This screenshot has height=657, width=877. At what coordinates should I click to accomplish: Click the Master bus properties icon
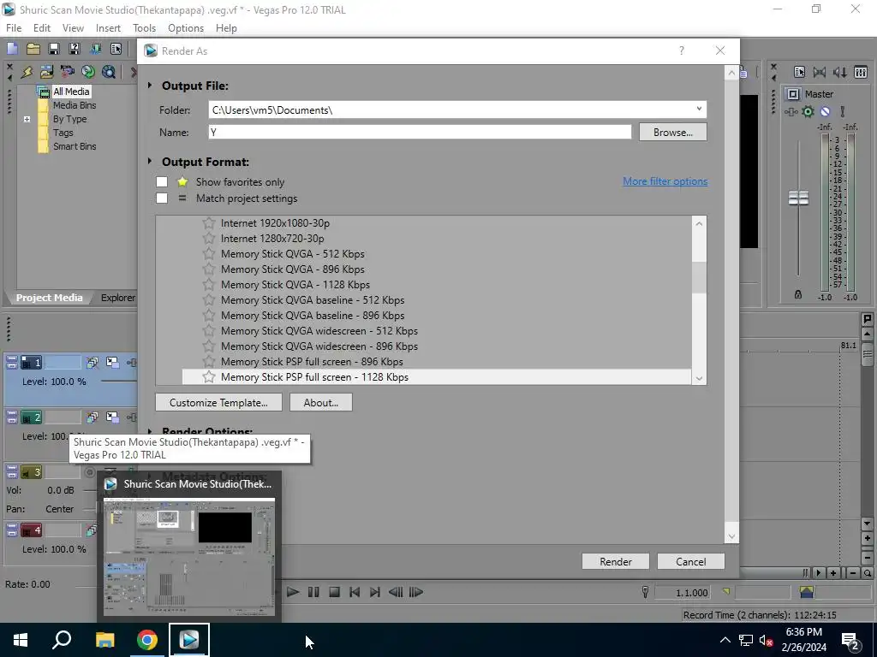[x=799, y=72]
